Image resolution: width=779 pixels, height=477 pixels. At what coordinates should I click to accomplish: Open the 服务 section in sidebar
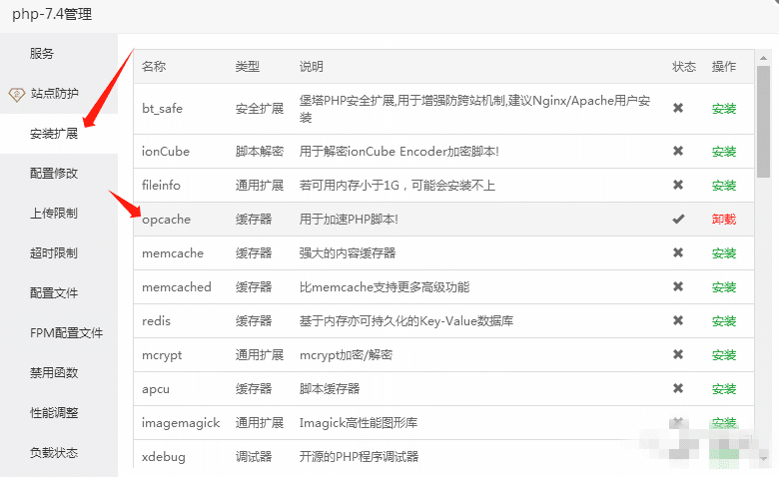[x=41, y=54]
